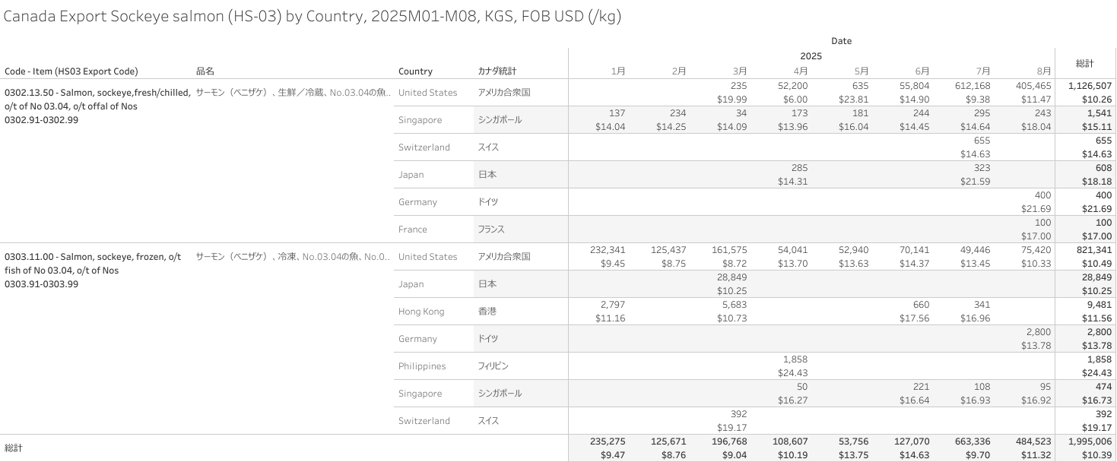Click the 総計 column header at top right
Viewport: 1117px width, 462px height.
tap(1084, 63)
